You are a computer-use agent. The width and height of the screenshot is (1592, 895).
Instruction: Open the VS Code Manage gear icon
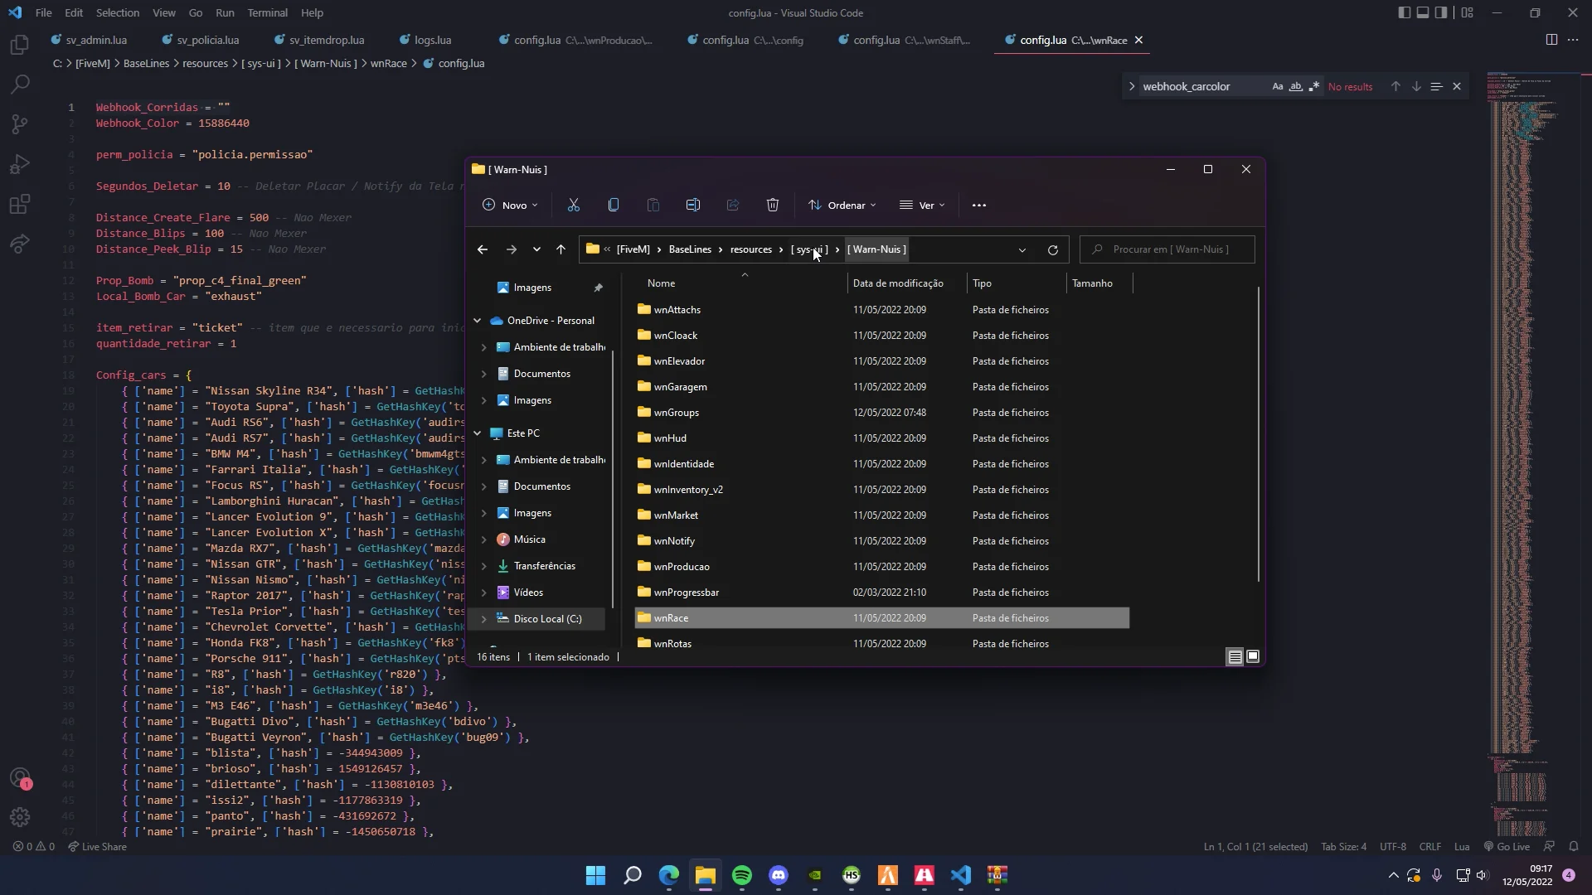point(20,817)
